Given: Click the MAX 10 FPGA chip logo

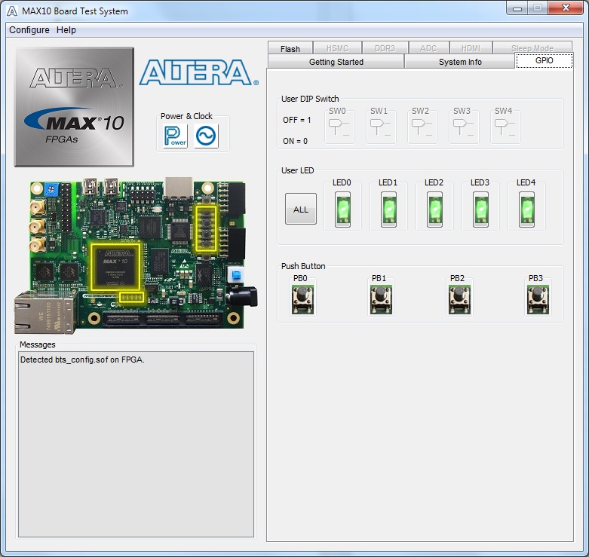Looking at the screenshot, I should point(74,106).
